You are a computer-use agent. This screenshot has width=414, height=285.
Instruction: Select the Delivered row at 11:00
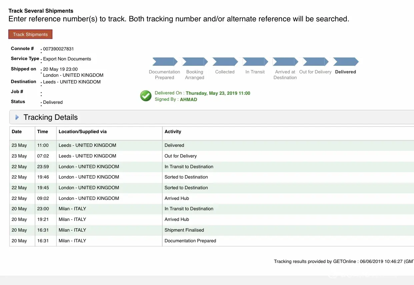point(212,146)
